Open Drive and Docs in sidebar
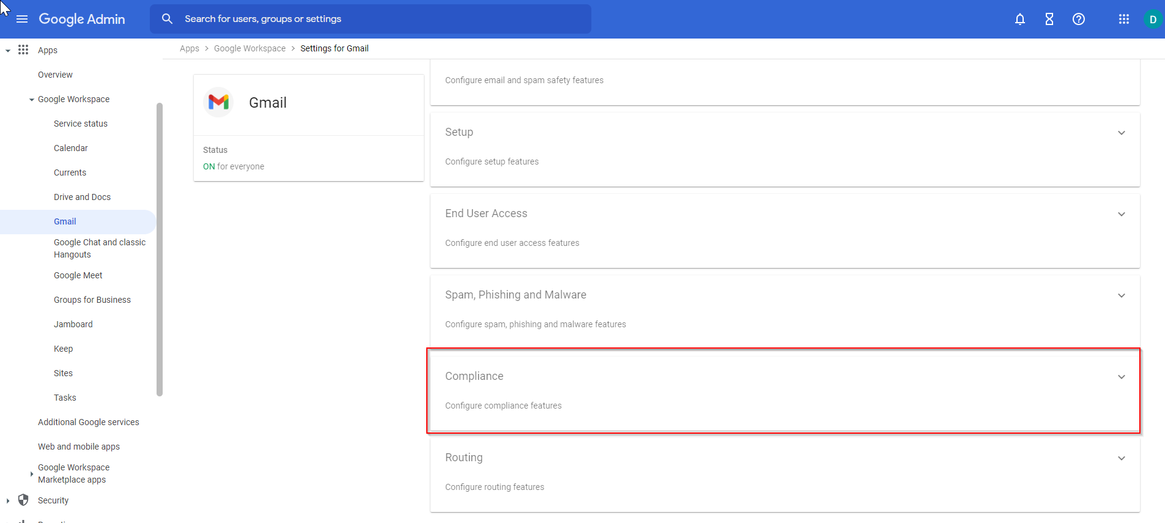Screen dimensions: 1165x523 (82, 197)
